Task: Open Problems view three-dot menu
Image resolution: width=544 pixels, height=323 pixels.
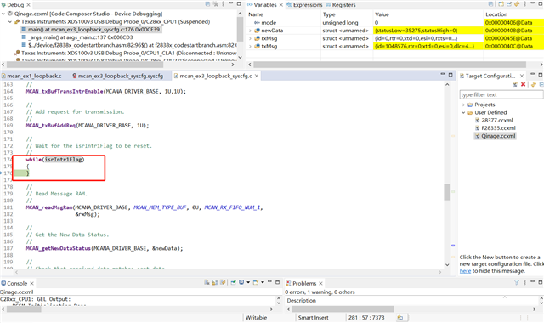Action: pos(524,283)
